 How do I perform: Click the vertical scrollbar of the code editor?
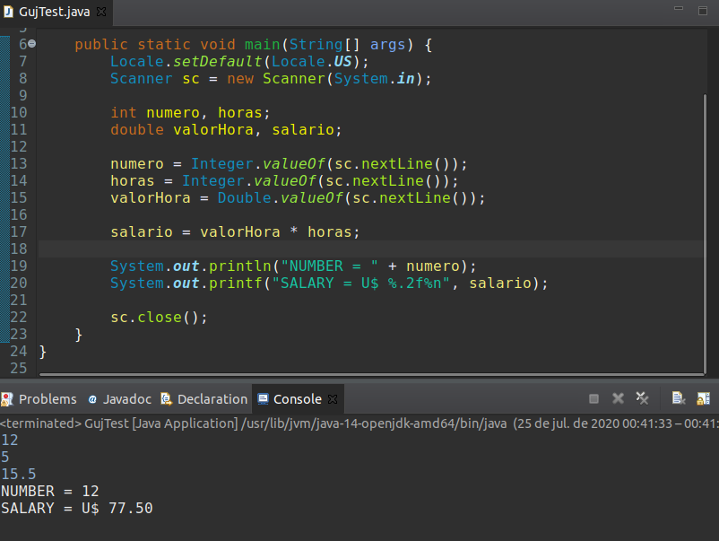click(706, 233)
